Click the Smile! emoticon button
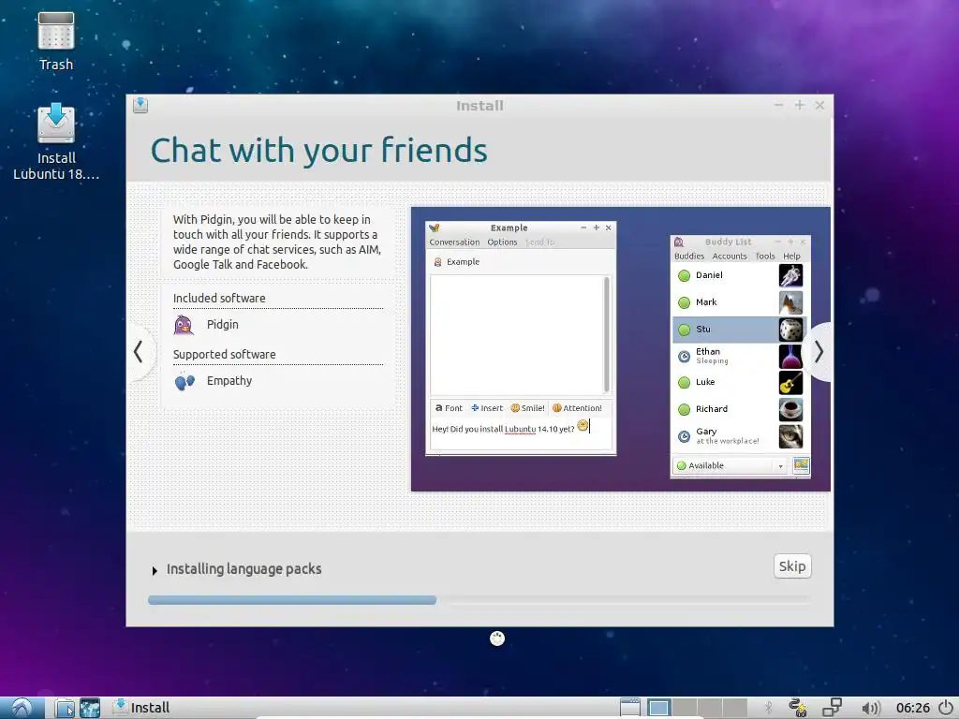This screenshot has width=959, height=719. 527,408
